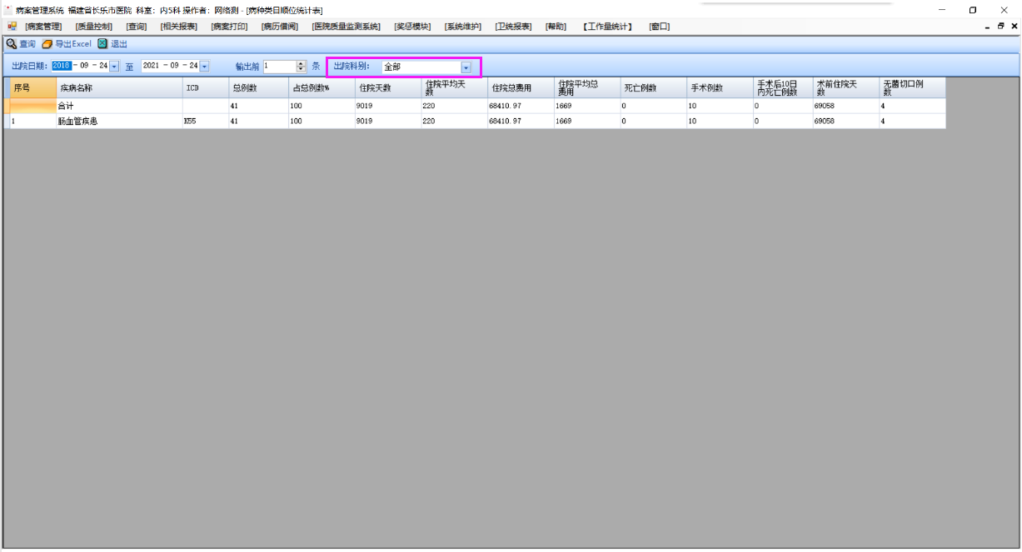Viewport: 1022px width, 552px height.
Task: Click the 总例数 column header
Action: click(259, 88)
